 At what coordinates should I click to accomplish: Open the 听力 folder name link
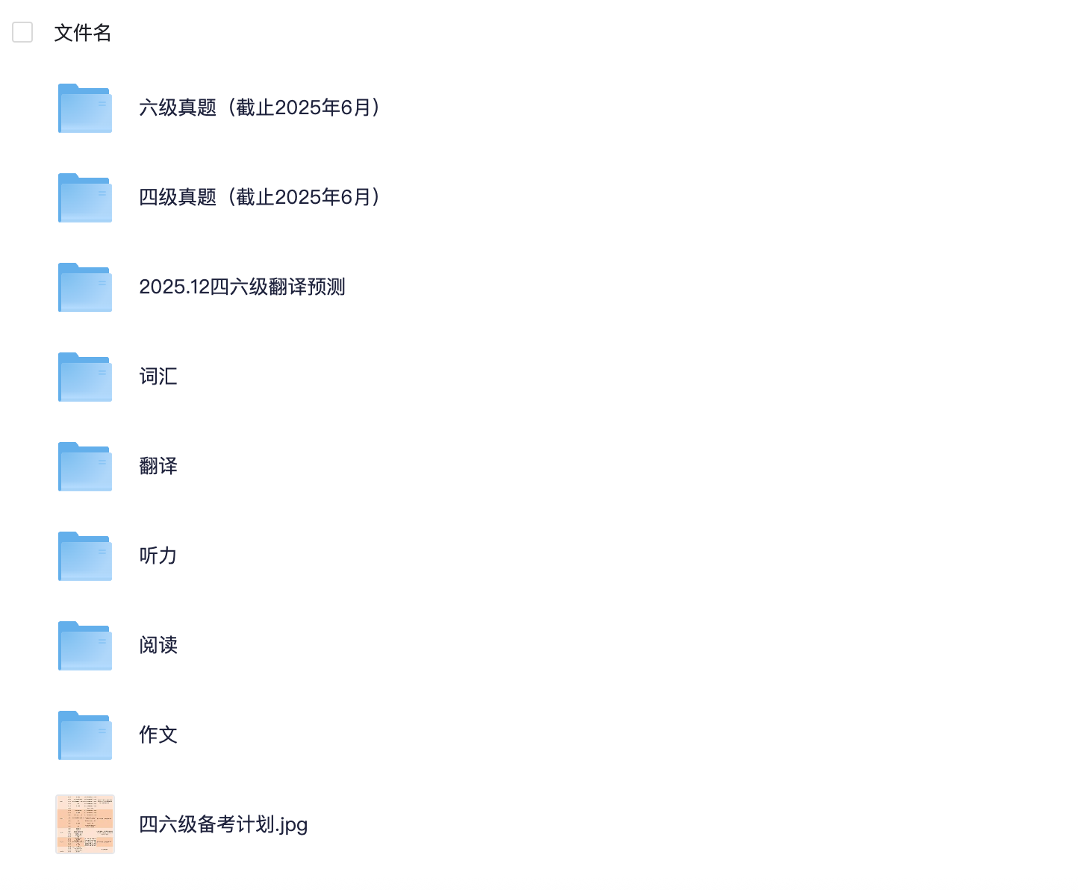[x=158, y=556]
